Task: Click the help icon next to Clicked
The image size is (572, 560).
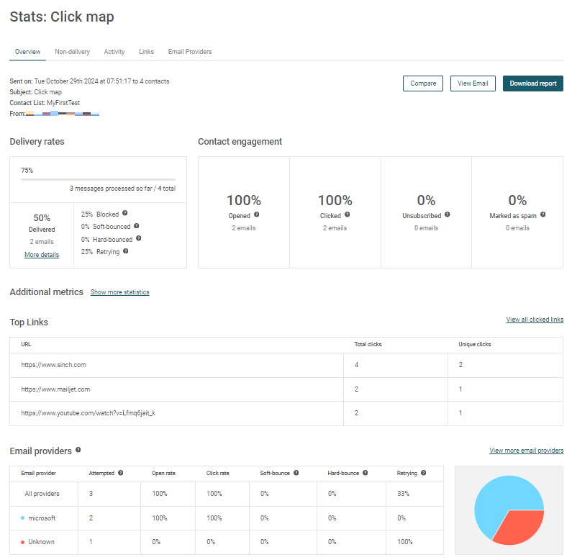Action: click(348, 214)
